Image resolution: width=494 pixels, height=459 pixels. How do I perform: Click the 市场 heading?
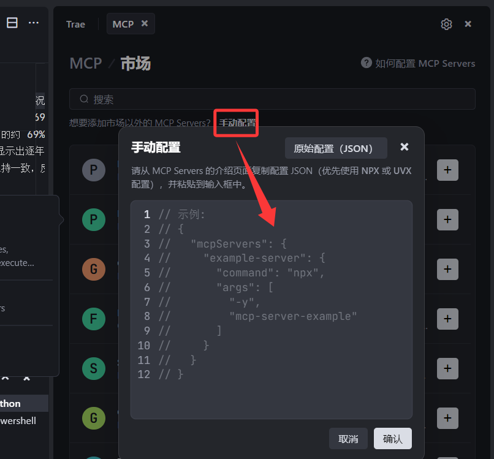coord(136,63)
